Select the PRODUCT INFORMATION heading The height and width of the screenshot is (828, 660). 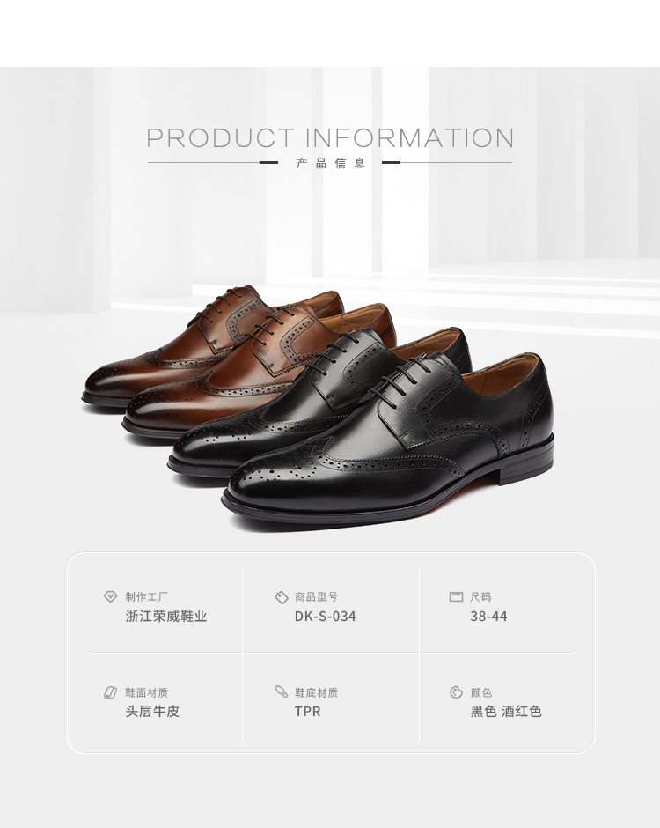point(330,137)
